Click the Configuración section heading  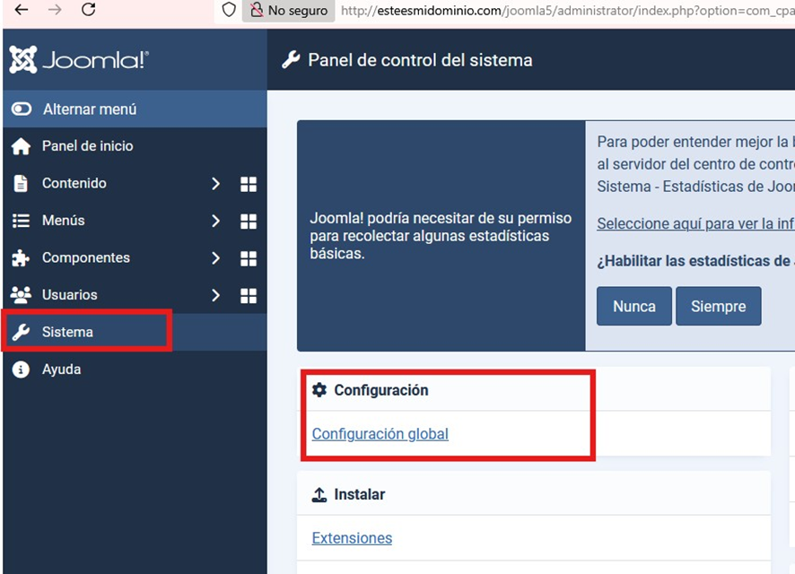381,390
